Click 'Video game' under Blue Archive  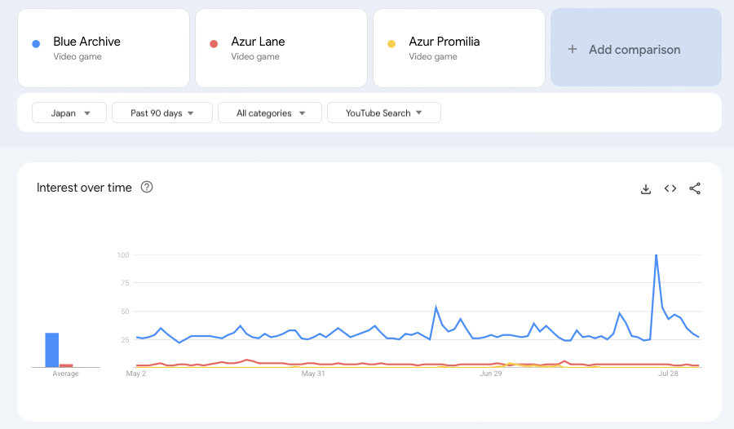click(x=77, y=56)
